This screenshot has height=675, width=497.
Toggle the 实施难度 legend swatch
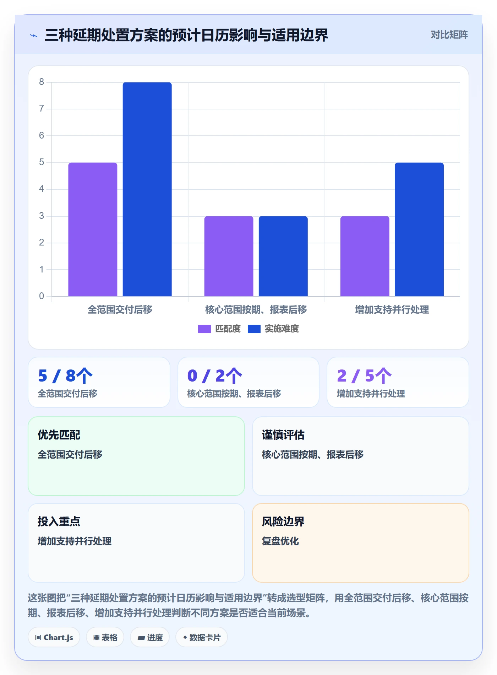tap(254, 329)
